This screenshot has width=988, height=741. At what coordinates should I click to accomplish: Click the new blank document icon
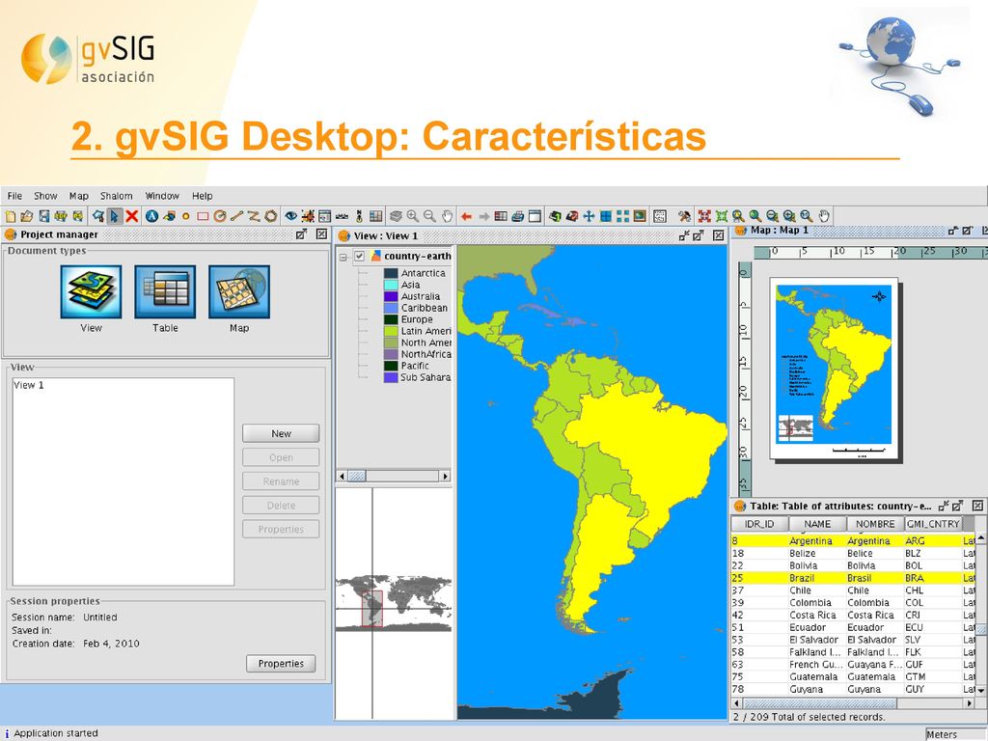point(10,217)
